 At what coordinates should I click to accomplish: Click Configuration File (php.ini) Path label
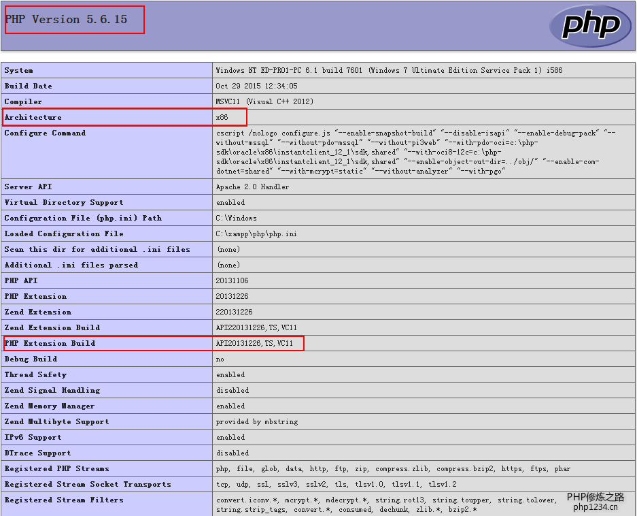tap(83, 218)
